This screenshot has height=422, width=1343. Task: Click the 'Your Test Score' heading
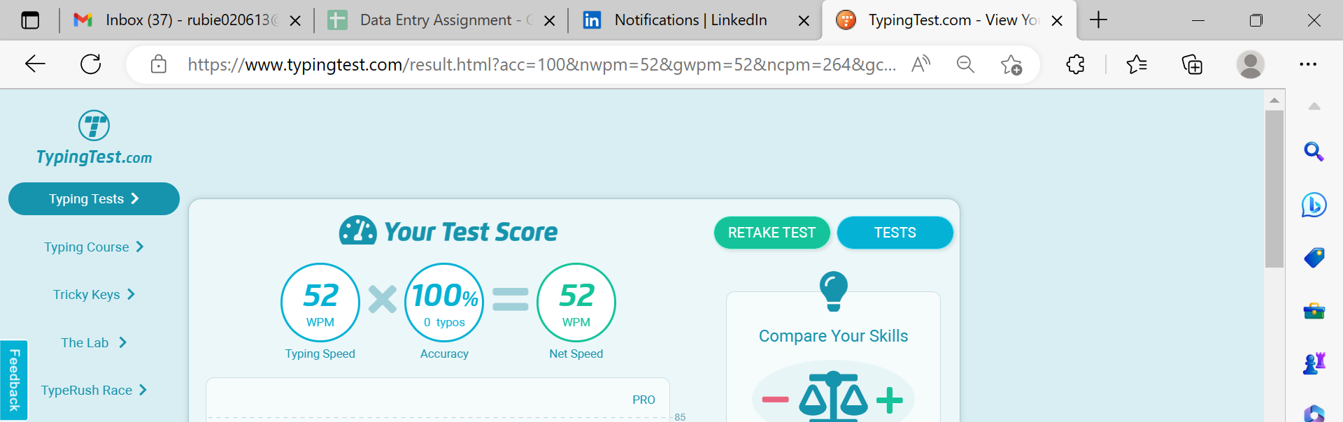(471, 231)
